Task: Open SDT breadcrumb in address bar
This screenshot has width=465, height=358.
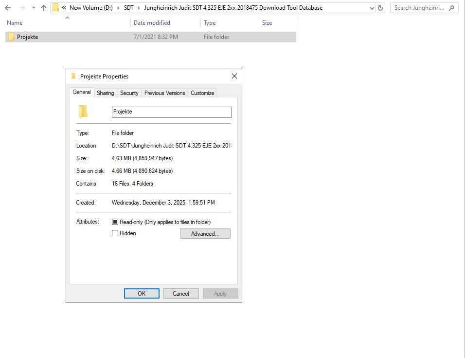Action: pos(129,8)
